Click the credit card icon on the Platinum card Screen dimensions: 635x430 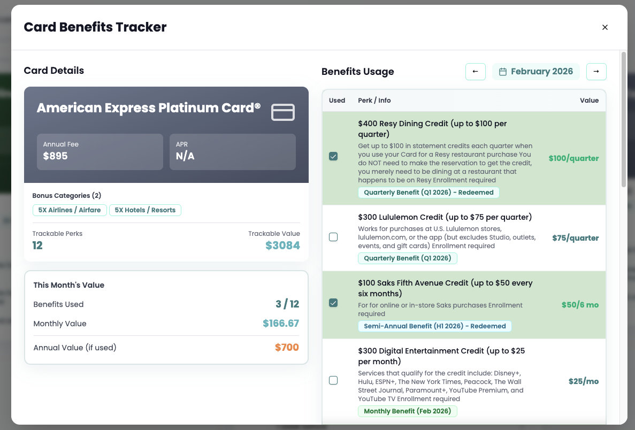[283, 112]
